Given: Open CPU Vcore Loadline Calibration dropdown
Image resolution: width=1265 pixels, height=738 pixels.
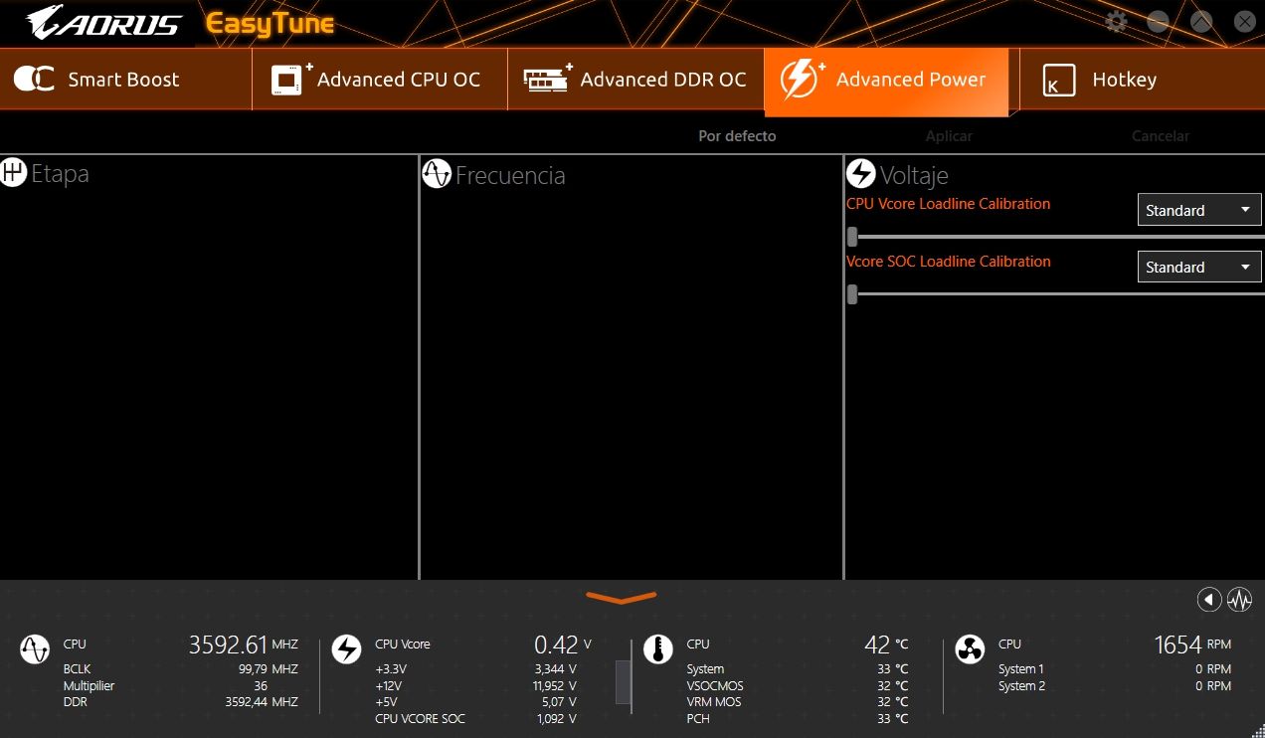Looking at the screenshot, I should pyautogui.click(x=1198, y=210).
